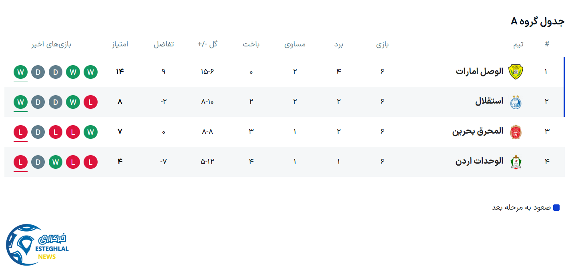Click Al-Wehdat's green win badge

click(56, 162)
